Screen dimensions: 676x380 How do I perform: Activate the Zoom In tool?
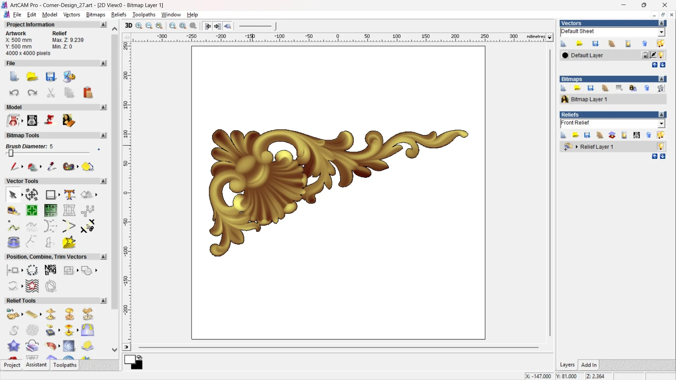click(x=138, y=26)
